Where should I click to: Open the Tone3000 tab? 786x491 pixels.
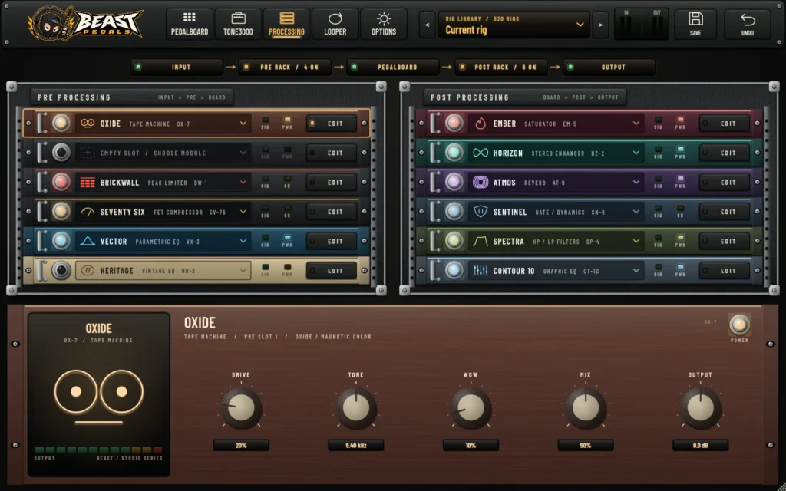click(238, 24)
